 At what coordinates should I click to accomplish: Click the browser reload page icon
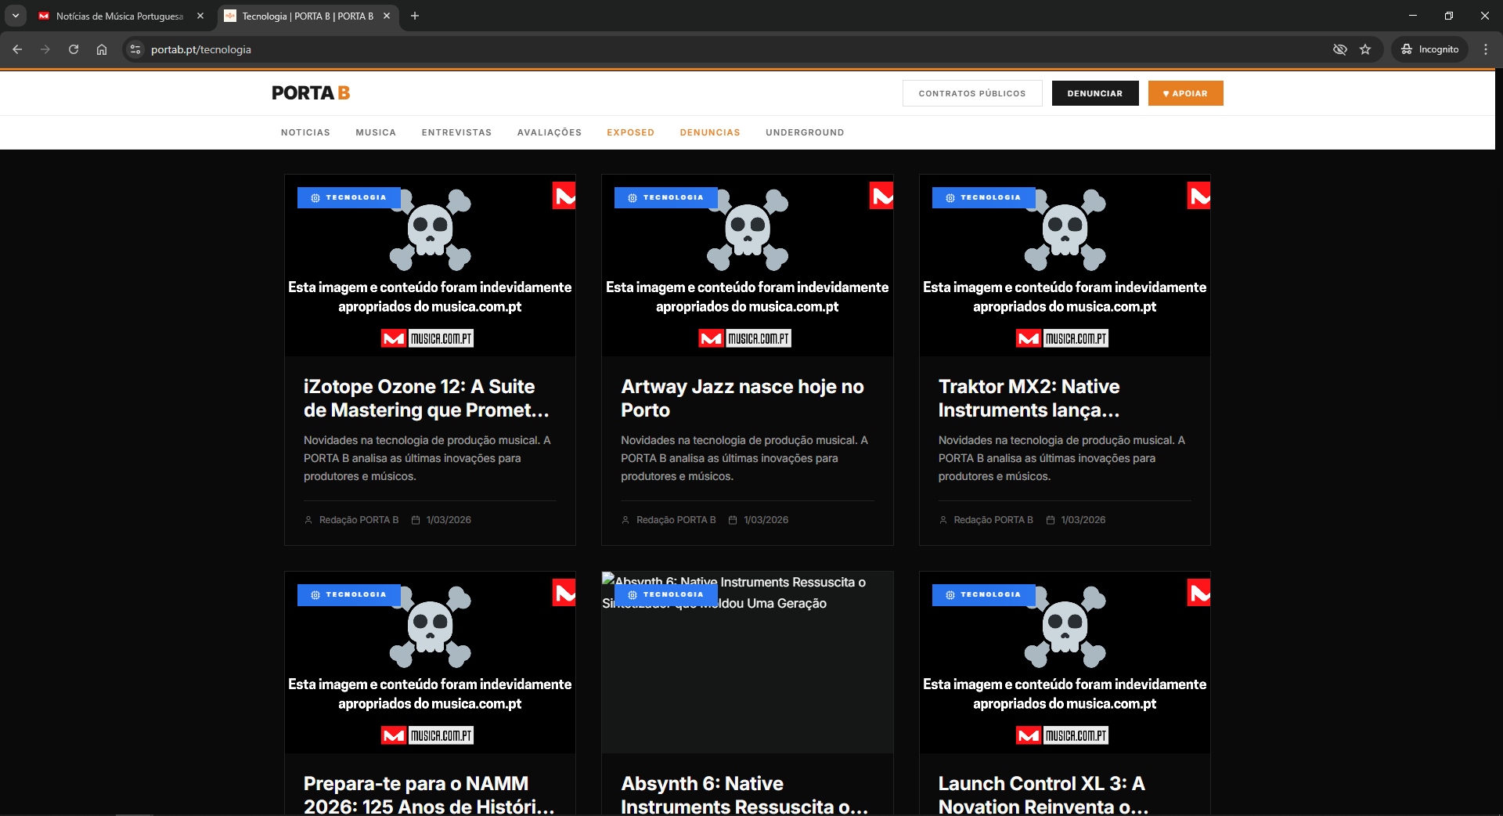pyautogui.click(x=74, y=49)
